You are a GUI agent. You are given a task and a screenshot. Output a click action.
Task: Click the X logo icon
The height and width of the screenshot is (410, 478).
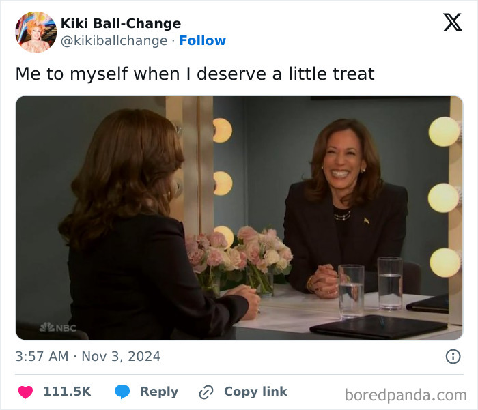click(452, 23)
